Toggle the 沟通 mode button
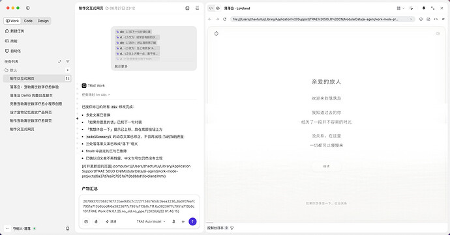This screenshot has height=235, width=450. click(111, 221)
